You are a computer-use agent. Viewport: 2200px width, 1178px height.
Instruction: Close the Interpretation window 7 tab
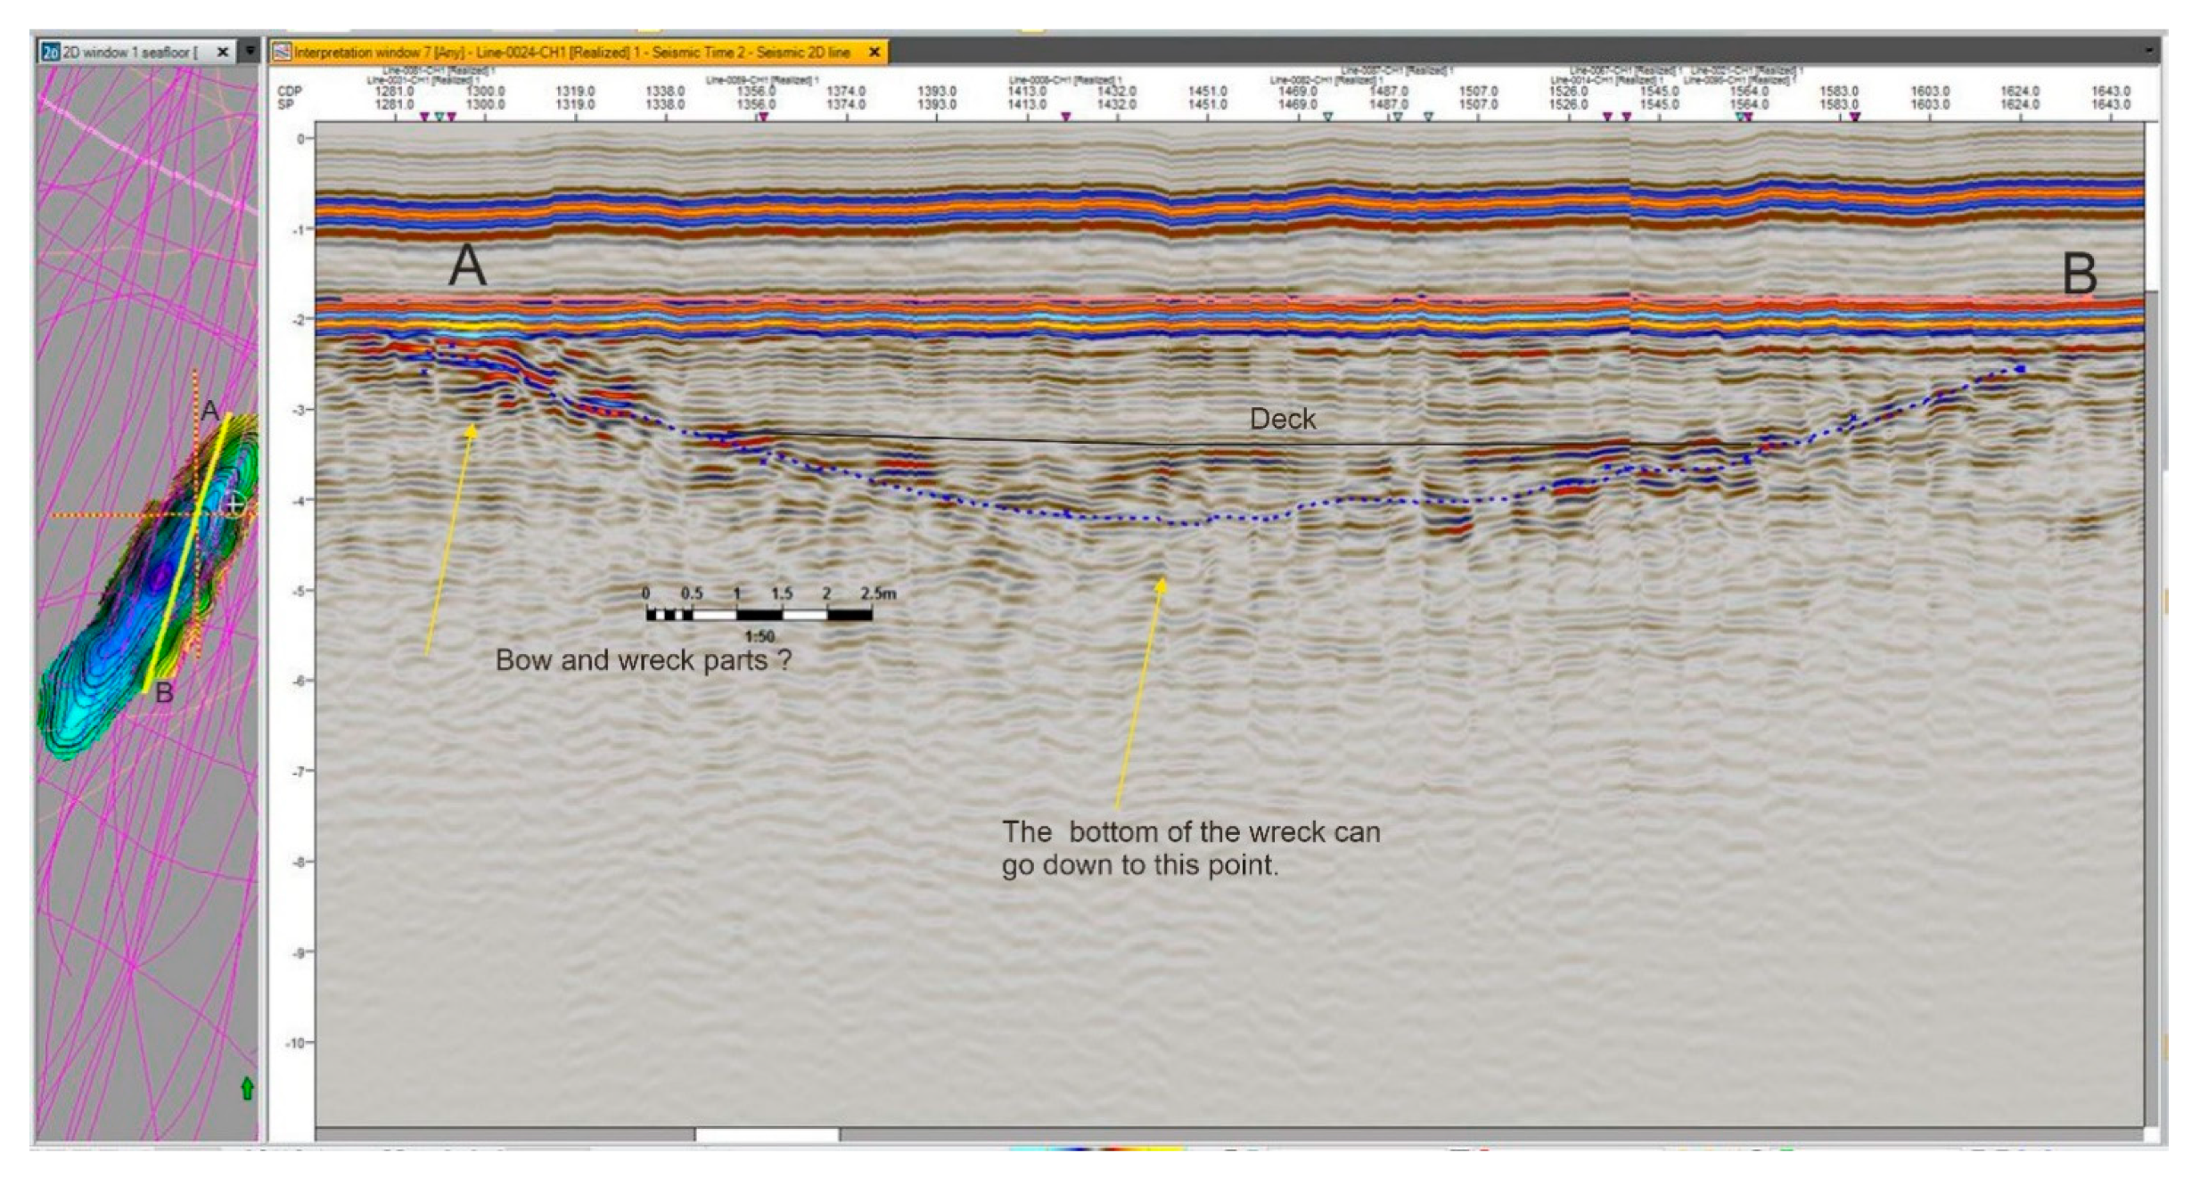pyautogui.click(x=874, y=53)
